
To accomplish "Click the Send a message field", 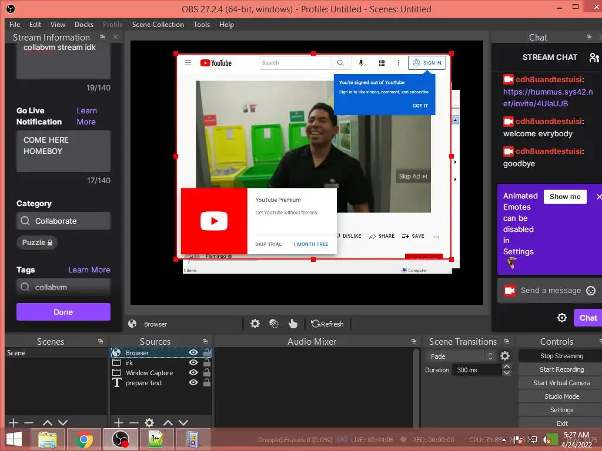I will 550,291.
